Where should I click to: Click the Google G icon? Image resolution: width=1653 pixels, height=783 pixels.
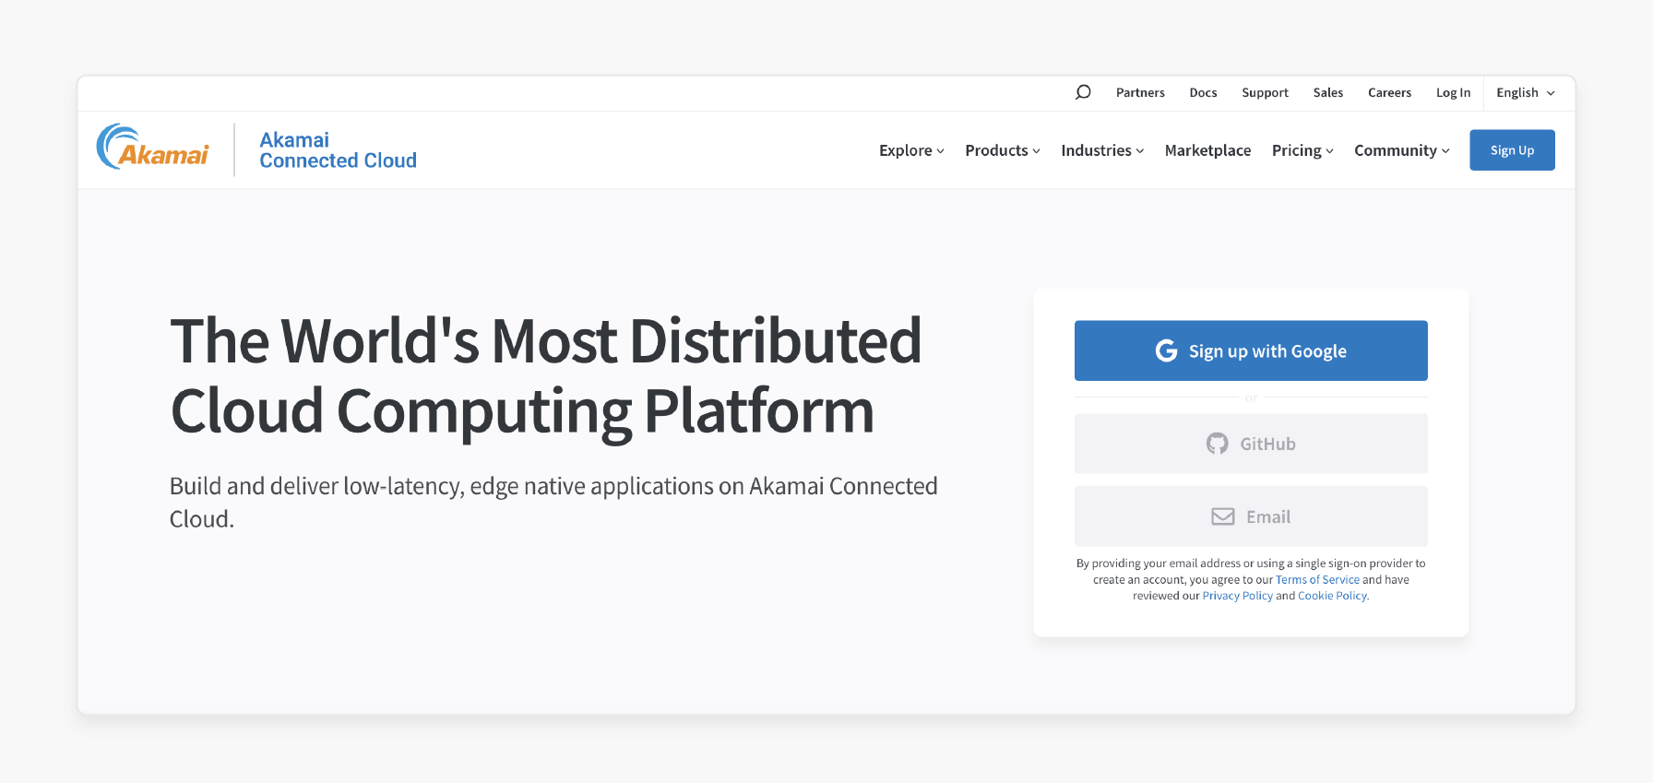click(1166, 350)
